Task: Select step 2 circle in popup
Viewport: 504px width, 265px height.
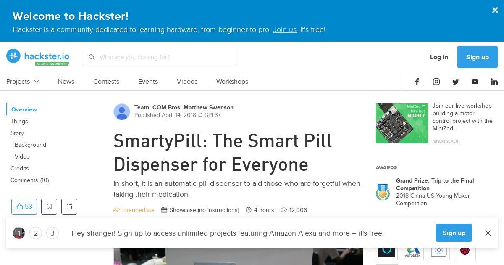Action: [x=36, y=233]
